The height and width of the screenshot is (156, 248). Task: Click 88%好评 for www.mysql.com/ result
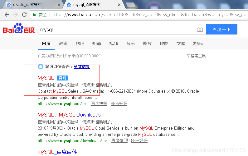(x=119, y=104)
